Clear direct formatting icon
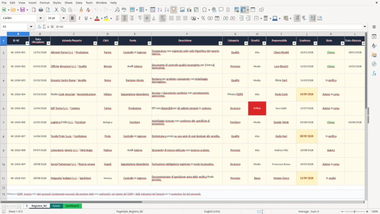The width and height of the screenshot is (380, 214). point(88,10)
